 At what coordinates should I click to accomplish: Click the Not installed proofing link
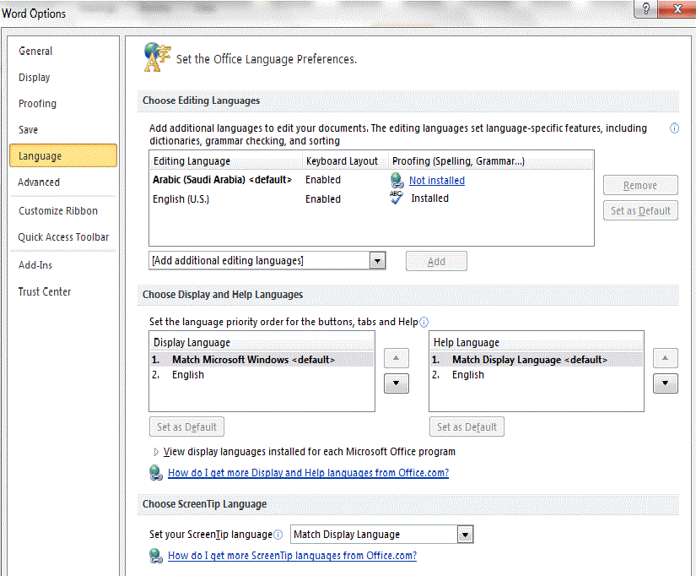pyautogui.click(x=437, y=181)
